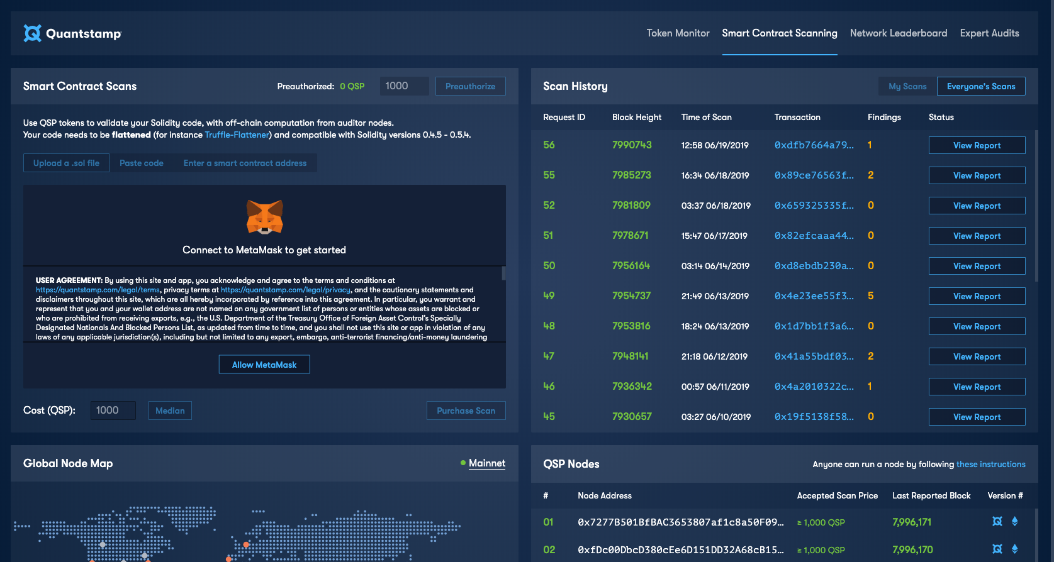Open transaction 0x4e23ee55f3...
Image resolution: width=1054 pixels, height=562 pixels.
(x=814, y=296)
